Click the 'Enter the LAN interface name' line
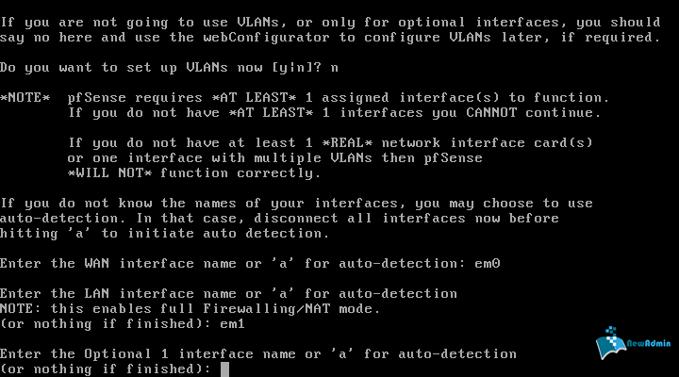This screenshot has width=679, height=377. (229, 293)
